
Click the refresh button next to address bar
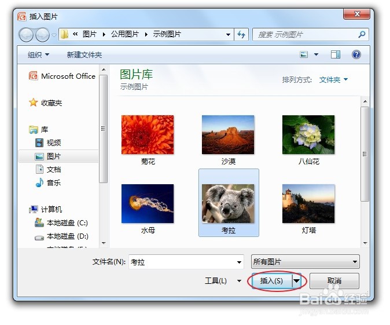[x=241, y=34]
